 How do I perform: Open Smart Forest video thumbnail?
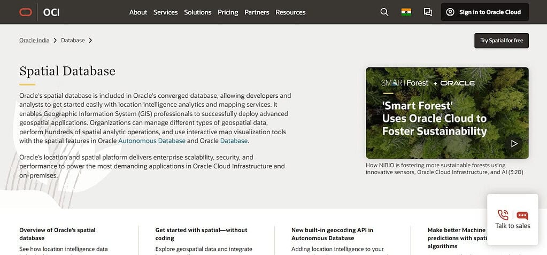tap(447, 113)
